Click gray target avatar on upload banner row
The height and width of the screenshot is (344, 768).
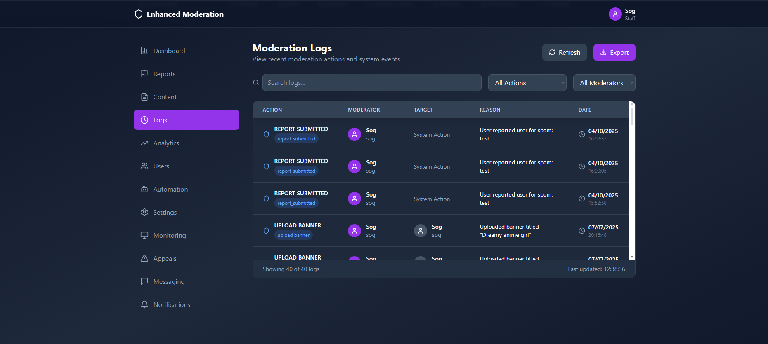pos(421,231)
